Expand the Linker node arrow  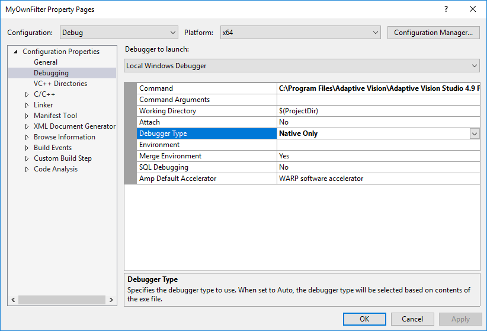coord(27,105)
